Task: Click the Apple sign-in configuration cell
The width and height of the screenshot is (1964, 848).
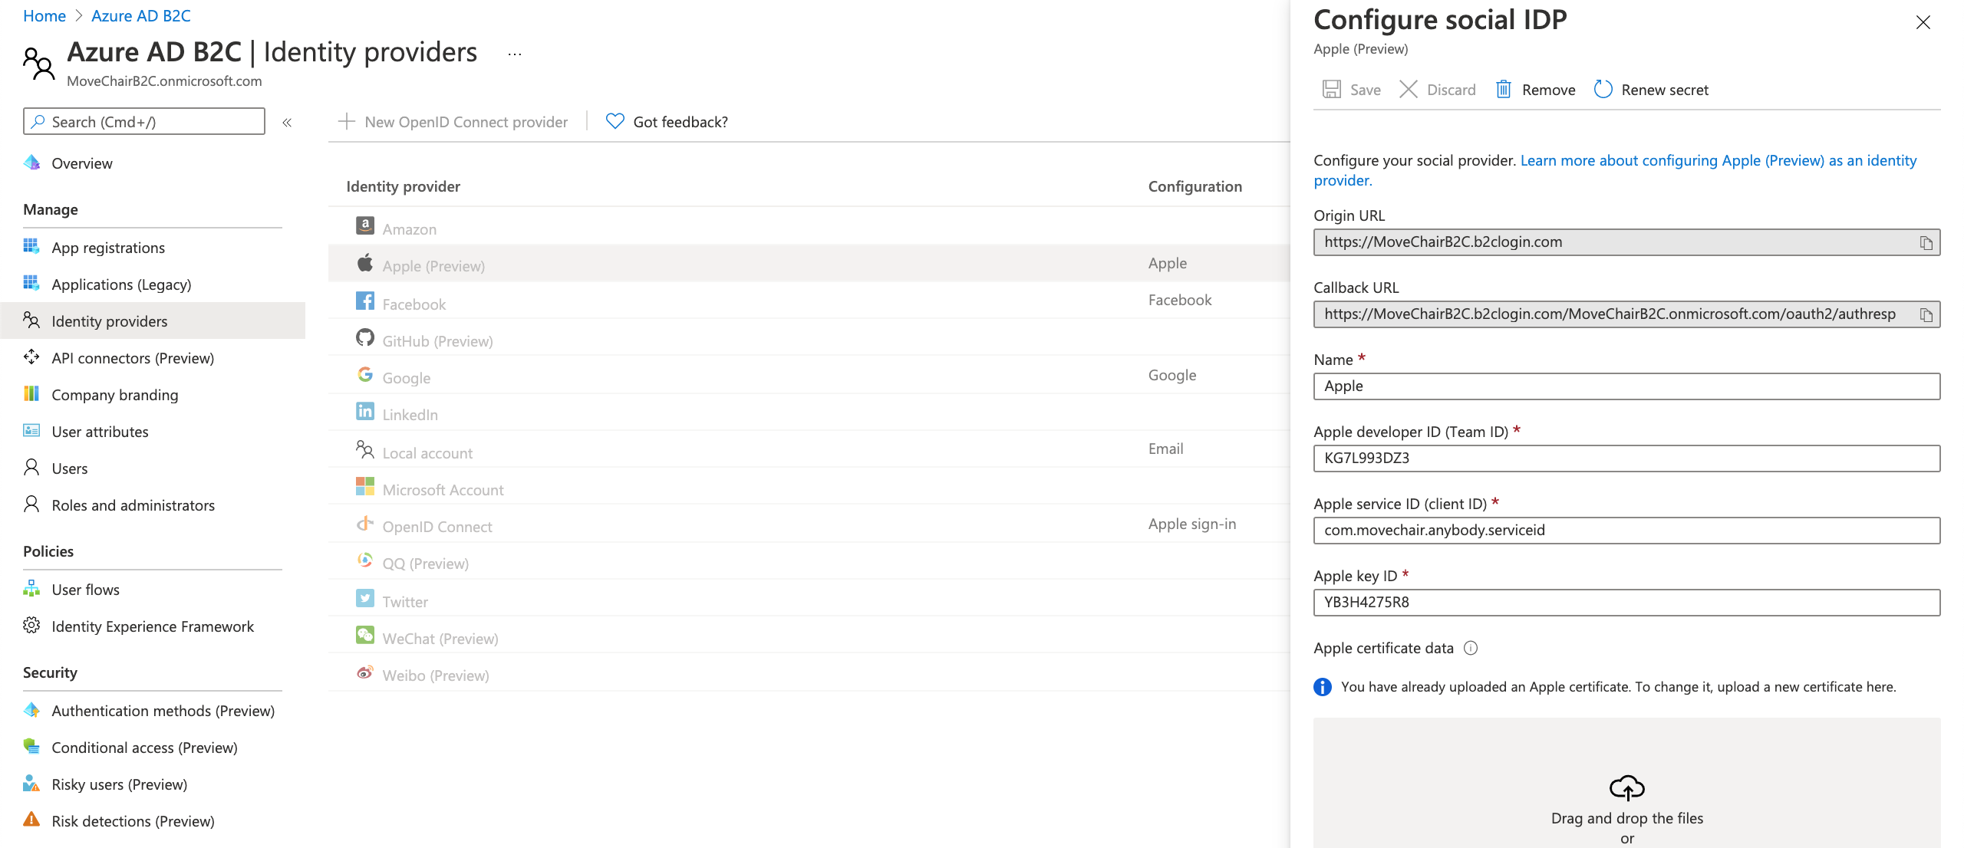Action: pyautogui.click(x=1192, y=524)
